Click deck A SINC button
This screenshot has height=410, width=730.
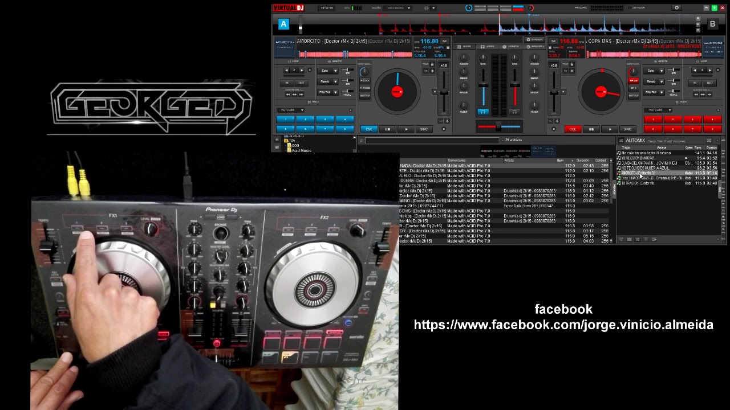424,129
